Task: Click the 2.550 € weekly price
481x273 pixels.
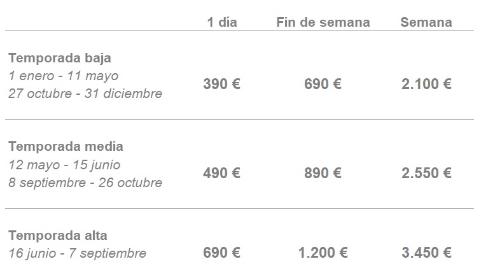Action: tap(426, 173)
